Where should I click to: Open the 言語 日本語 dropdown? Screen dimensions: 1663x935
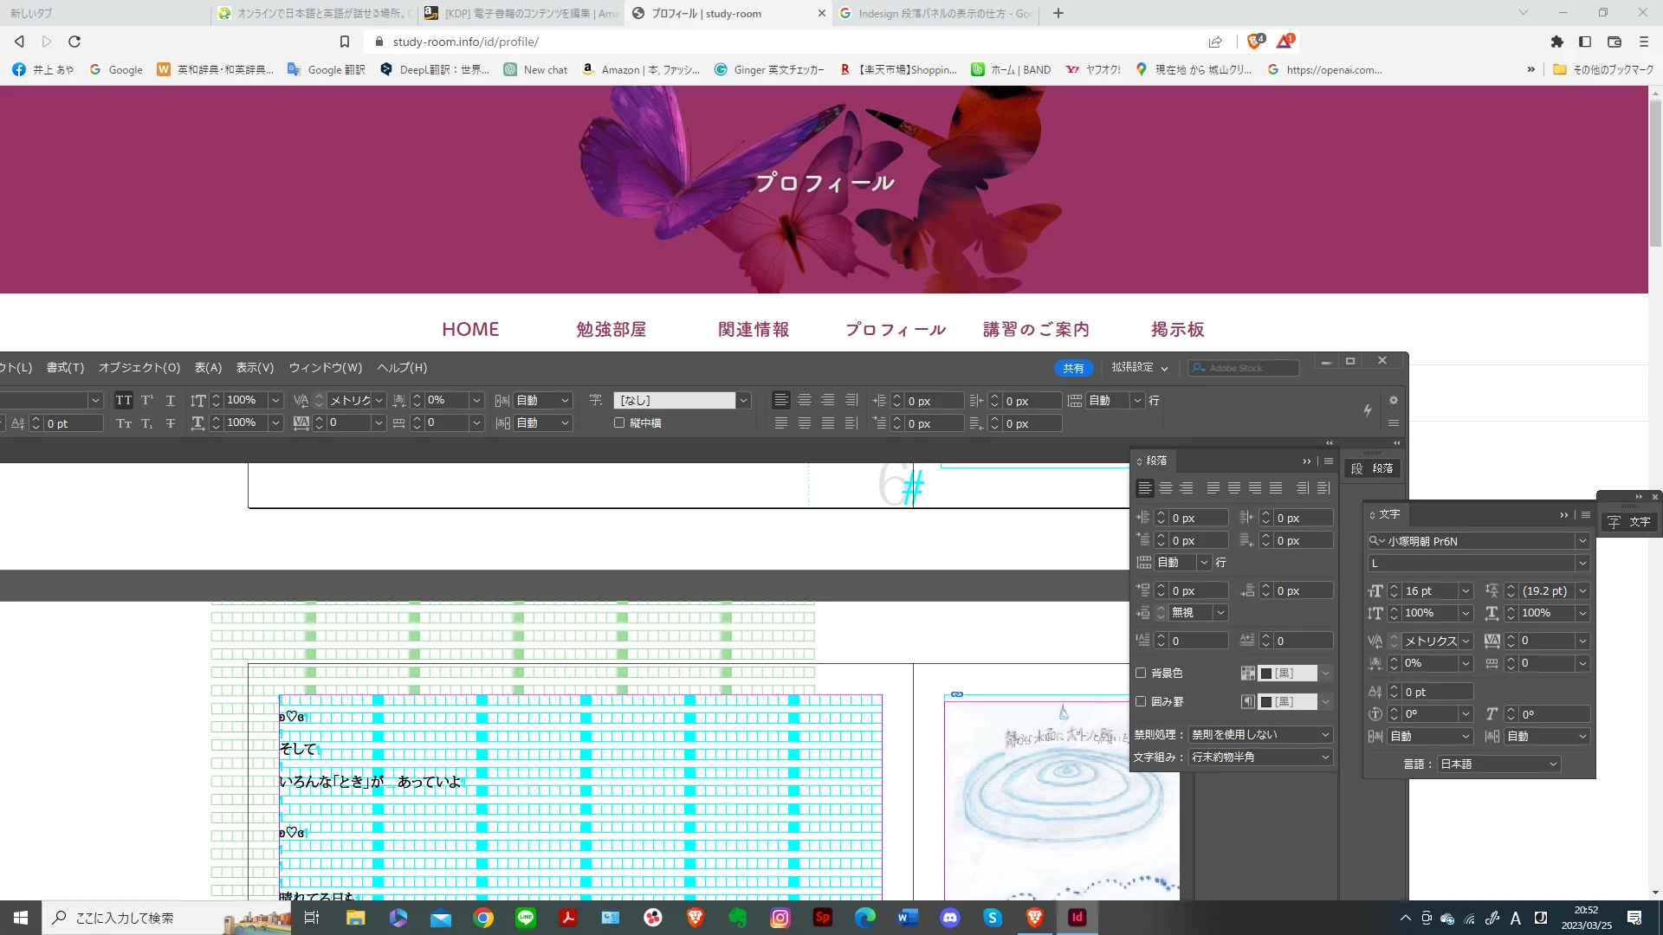1499,764
